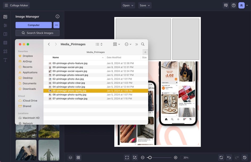Expand the Open dropdown menu
Screen dimensions: 251x162
[128, 5]
